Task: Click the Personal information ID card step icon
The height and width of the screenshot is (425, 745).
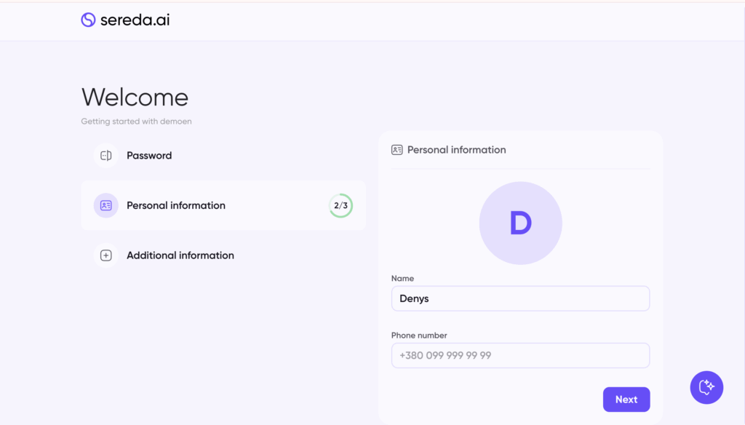Action: [106, 205]
